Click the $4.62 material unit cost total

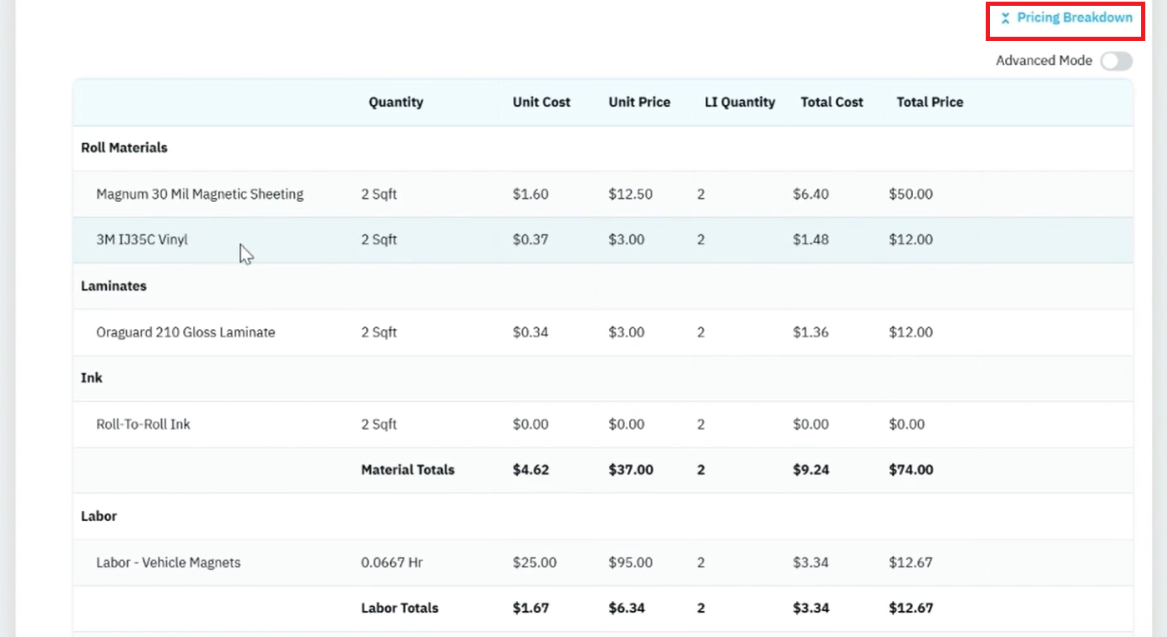[x=531, y=470]
